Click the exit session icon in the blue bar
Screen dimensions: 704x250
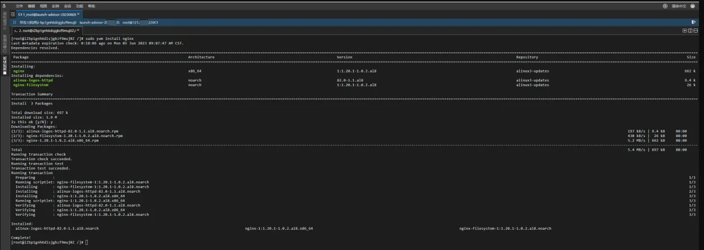(693, 22)
